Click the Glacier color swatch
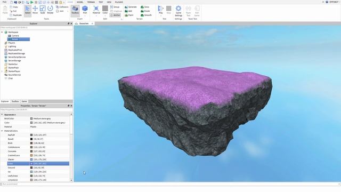The width and height of the screenshot is (341, 192). coord(31,159)
